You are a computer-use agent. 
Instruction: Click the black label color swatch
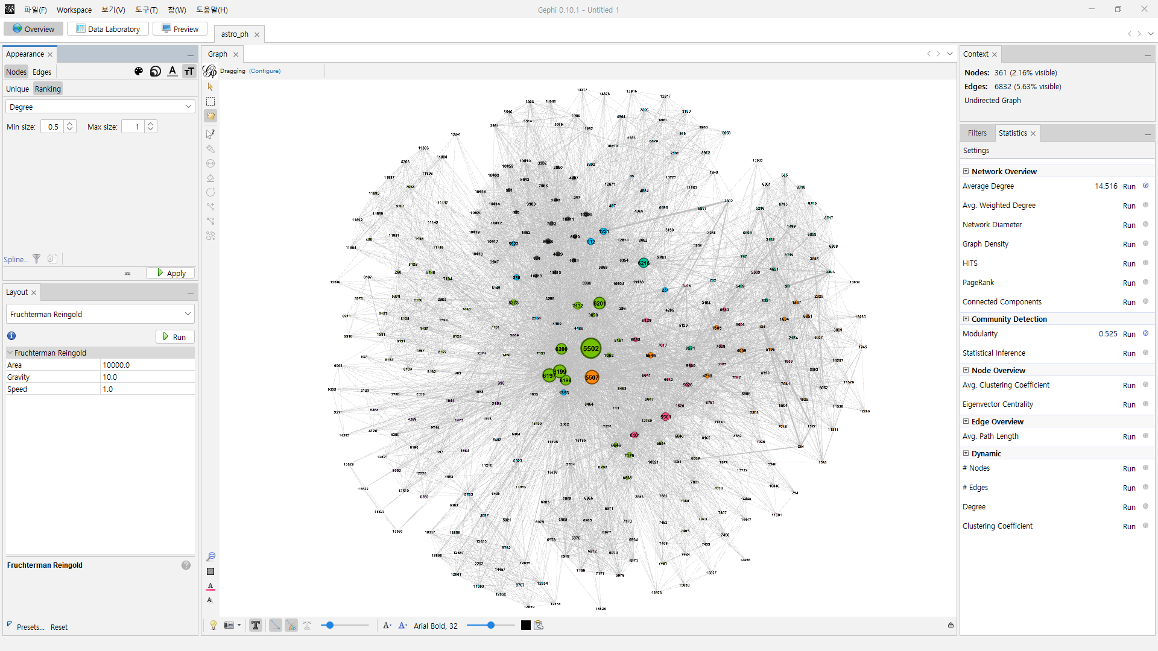tap(526, 626)
